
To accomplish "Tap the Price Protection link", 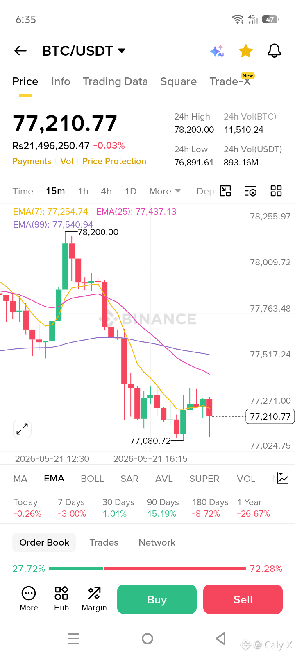I will [114, 161].
